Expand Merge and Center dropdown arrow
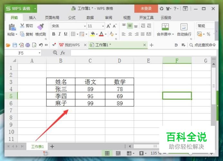The width and height of the screenshot is (223, 161). (173, 34)
